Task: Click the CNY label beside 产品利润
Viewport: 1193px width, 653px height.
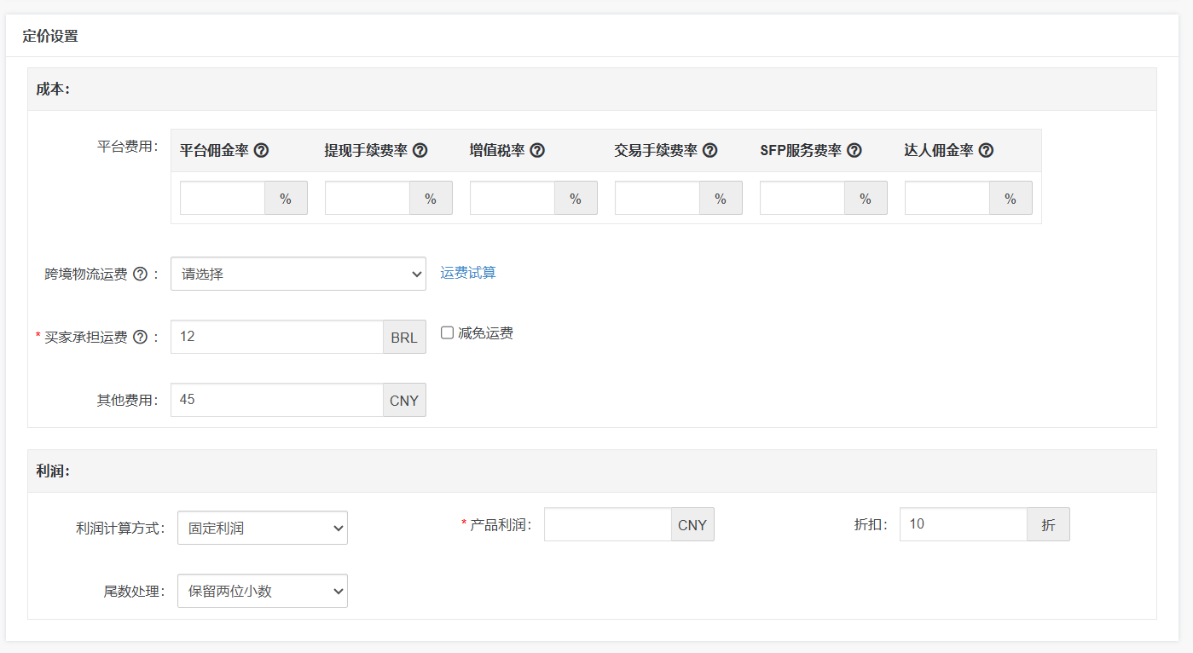Action: (692, 524)
